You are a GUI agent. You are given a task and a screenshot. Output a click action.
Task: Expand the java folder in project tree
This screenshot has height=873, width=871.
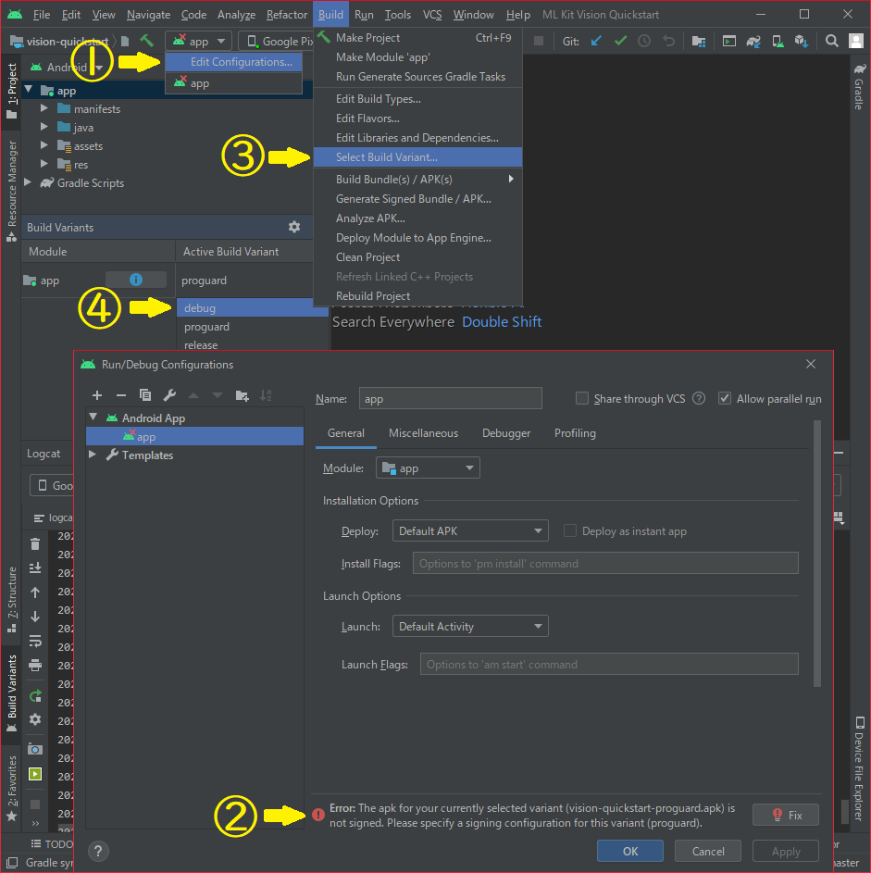click(x=44, y=127)
